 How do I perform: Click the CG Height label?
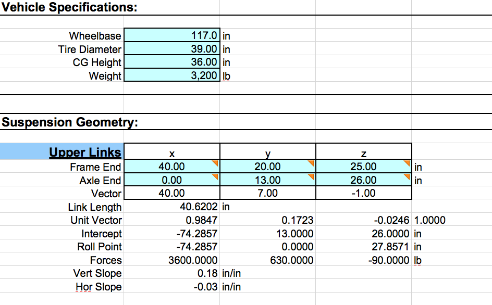point(97,62)
